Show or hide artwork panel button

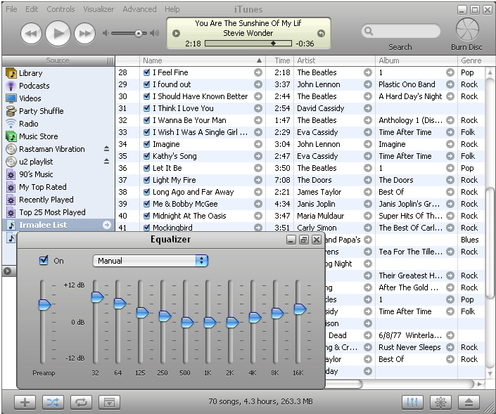pyautogui.click(x=109, y=402)
